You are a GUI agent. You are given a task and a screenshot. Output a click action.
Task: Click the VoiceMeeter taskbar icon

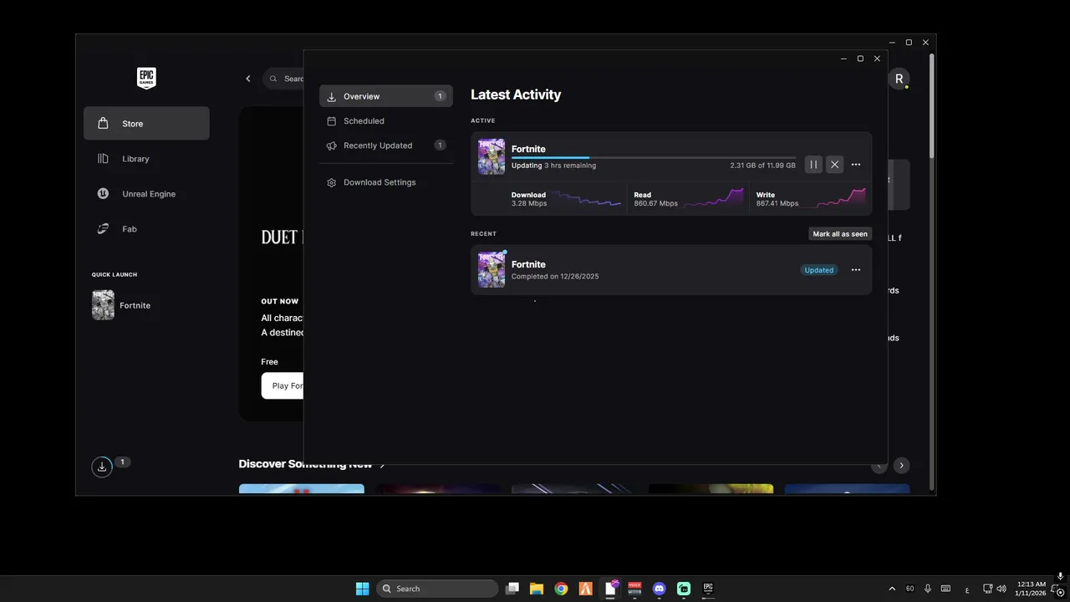click(x=634, y=589)
